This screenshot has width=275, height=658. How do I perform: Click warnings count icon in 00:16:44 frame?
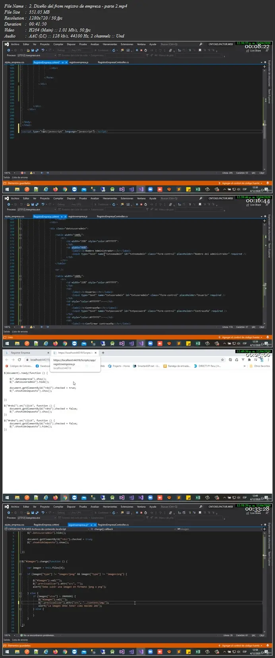click(32, 327)
